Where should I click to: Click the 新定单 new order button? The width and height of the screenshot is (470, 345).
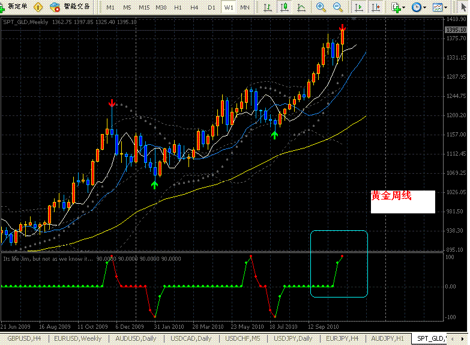pyautogui.click(x=14, y=7)
